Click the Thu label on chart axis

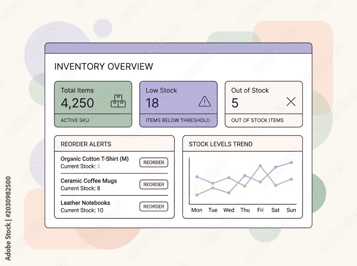click(245, 210)
